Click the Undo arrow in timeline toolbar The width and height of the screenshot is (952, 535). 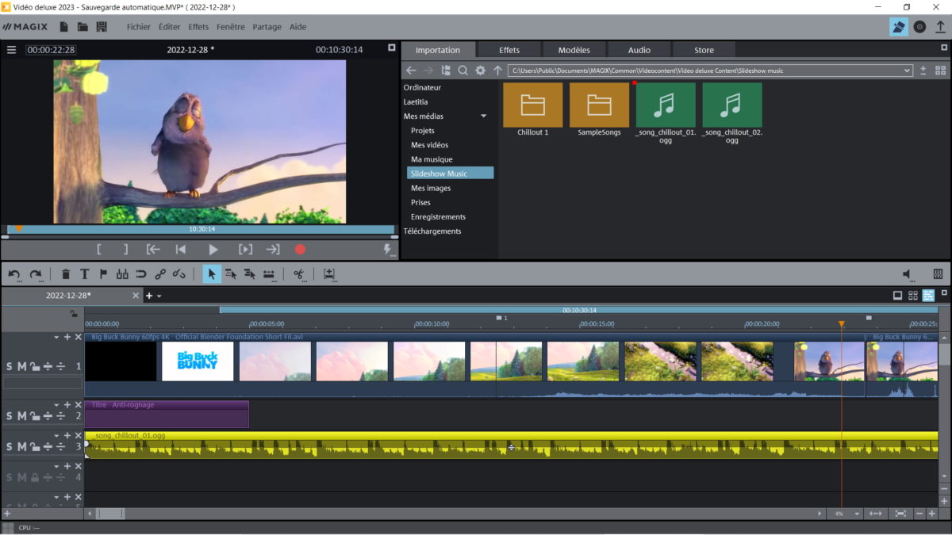(14, 274)
